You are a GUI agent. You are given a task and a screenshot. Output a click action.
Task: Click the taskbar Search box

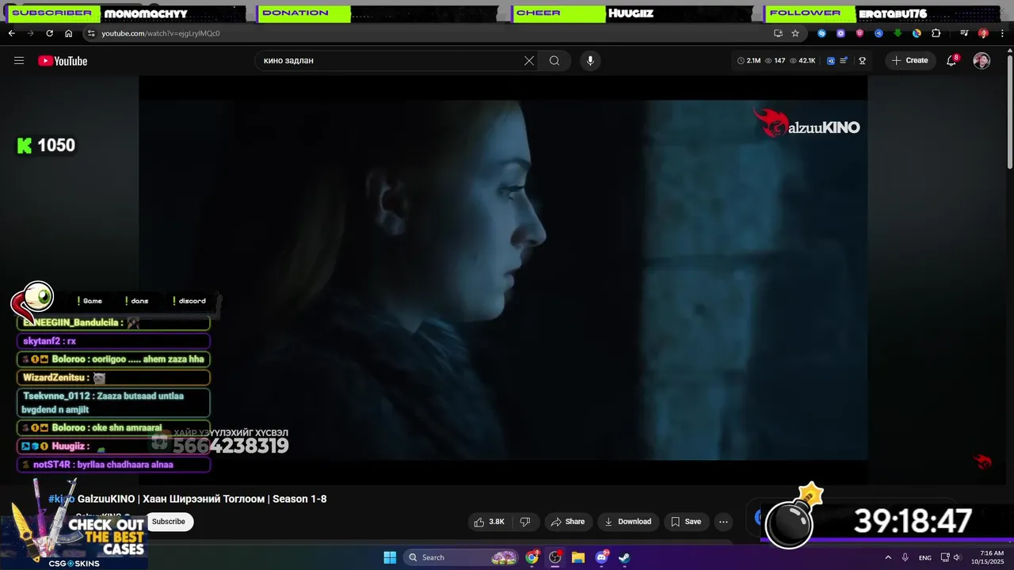coord(463,557)
